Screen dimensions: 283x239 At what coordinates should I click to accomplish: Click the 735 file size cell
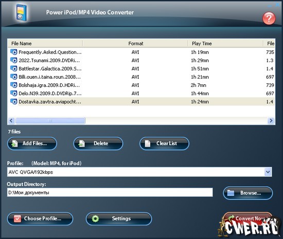270,52
